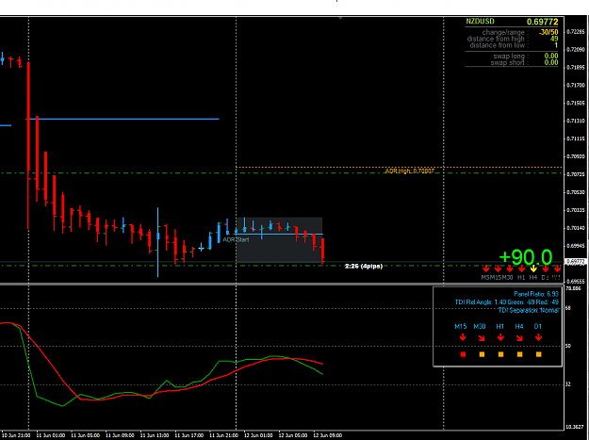Click the change/range value -30/50
Viewport: 589px width, 440px height.
point(548,32)
